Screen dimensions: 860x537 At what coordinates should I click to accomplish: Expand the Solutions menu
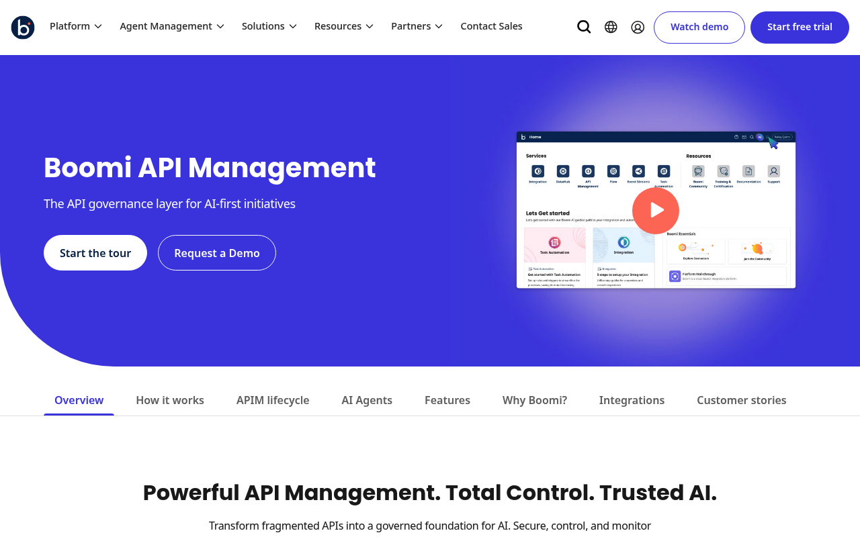pos(269,26)
